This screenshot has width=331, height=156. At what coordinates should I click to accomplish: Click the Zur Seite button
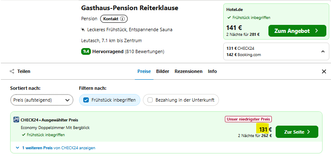[x=297, y=132]
